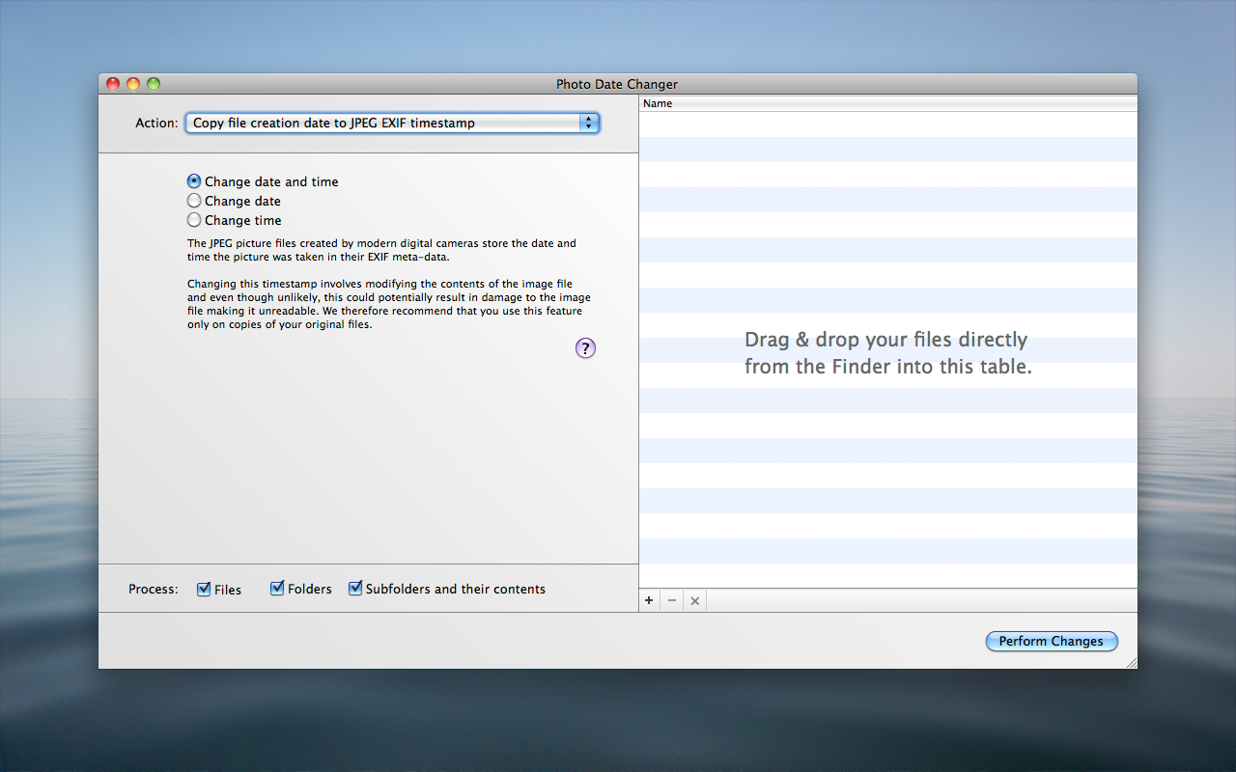Click the paragraph about changing this timestamp
Viewport: 1236px width, 772px height.
point(388,304)
